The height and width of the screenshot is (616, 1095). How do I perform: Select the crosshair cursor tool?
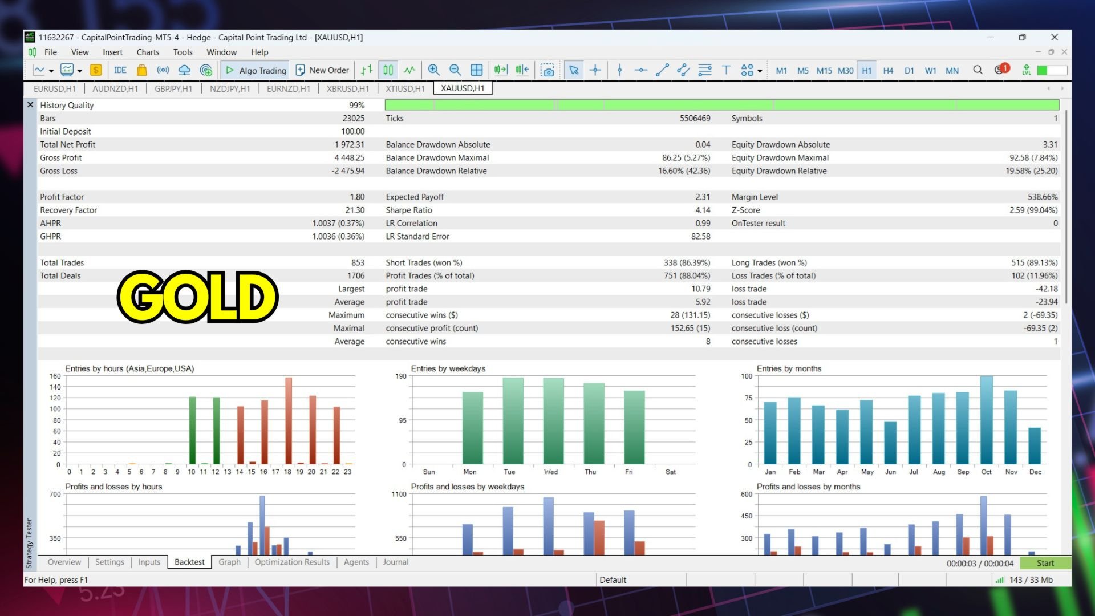[595, 70]
